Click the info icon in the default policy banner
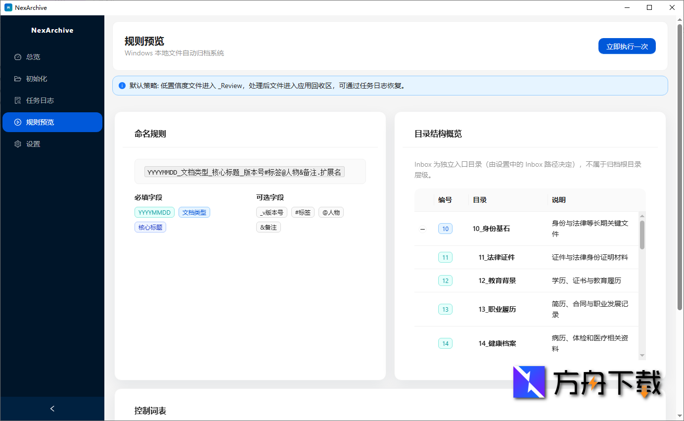684x421 pixels. (122, 85)
